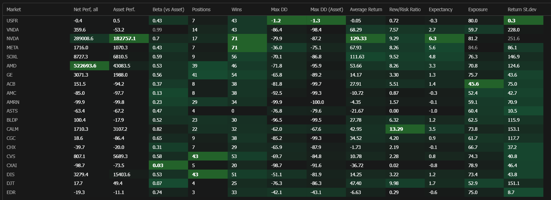Click NVDA average return 129.33
Screen dimensions: 551x200
(358, 38)
